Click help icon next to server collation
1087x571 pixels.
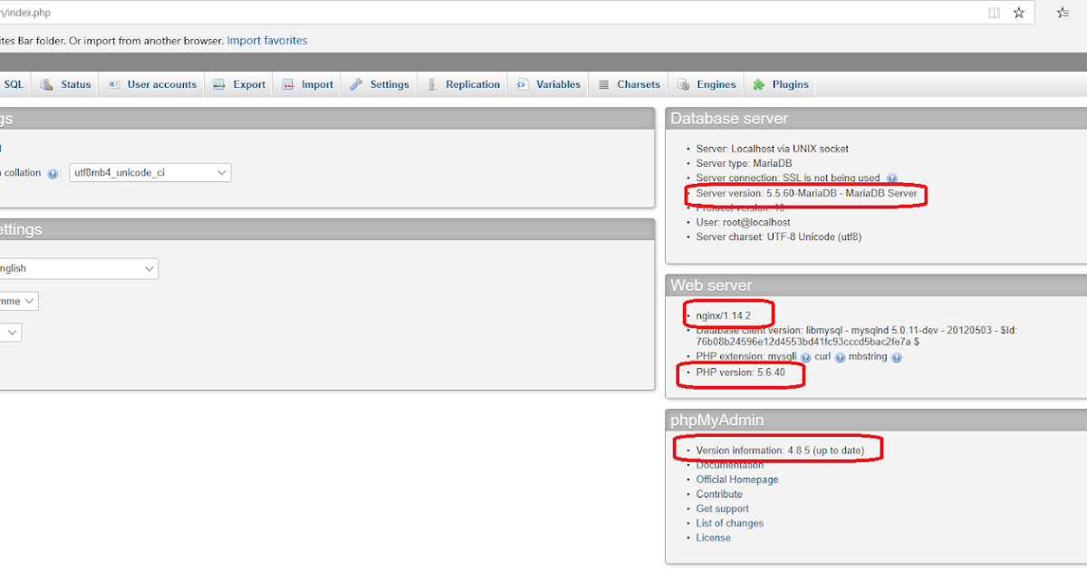point(53,172)
